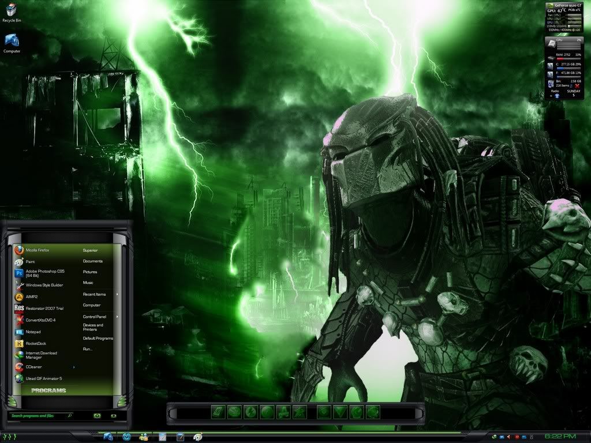Expand the CCleaner jump list arrow
The height and width of the screenshot is (443, 591).
click(x=73, y=367)
